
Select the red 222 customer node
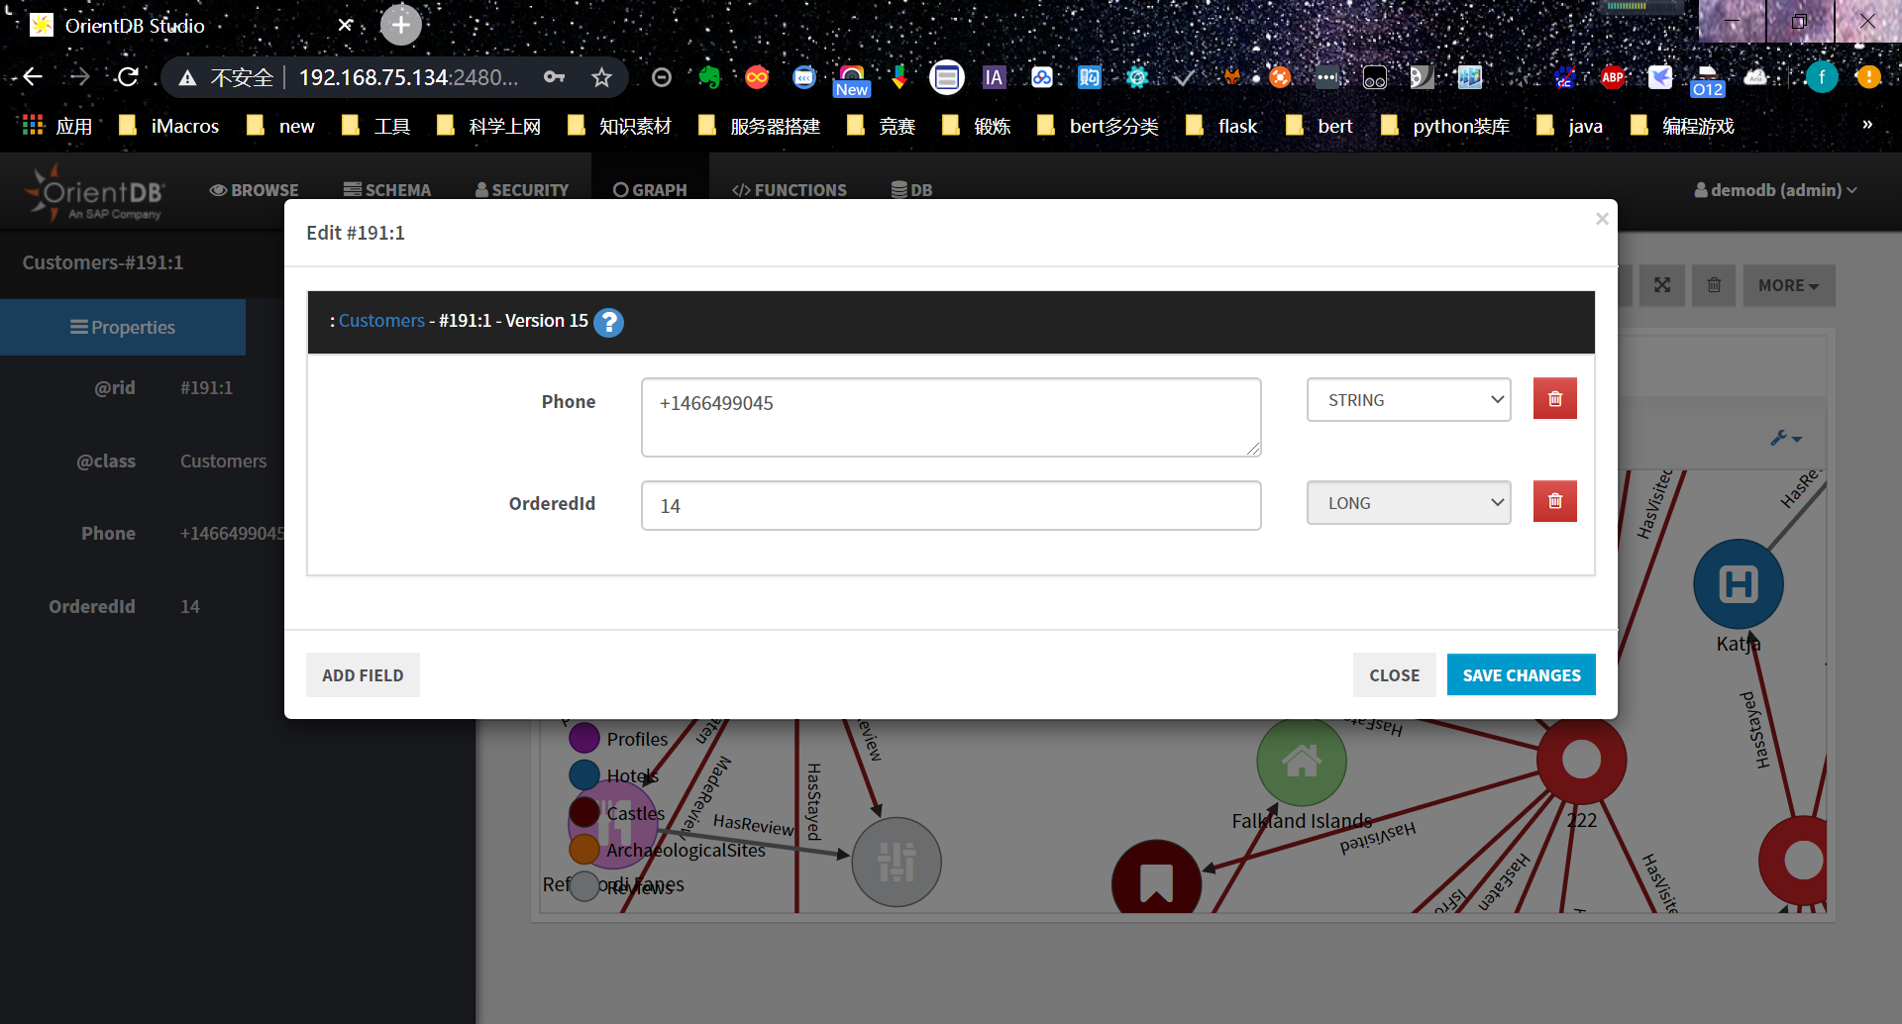[1581, 760]
